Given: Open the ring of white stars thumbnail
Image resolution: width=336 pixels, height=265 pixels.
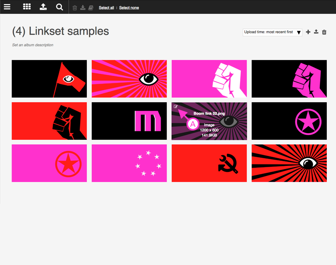Looking at the screenshot, I should coord(129,163).
